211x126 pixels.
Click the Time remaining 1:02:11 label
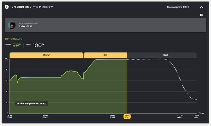pos(178,7)
